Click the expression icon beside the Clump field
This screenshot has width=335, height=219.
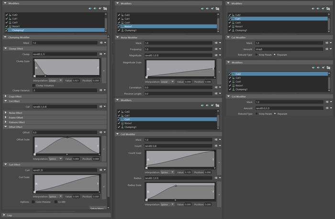(101, 54)
